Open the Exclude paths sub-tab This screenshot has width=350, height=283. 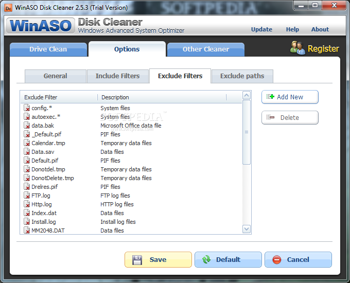click(x=242, y=76)
